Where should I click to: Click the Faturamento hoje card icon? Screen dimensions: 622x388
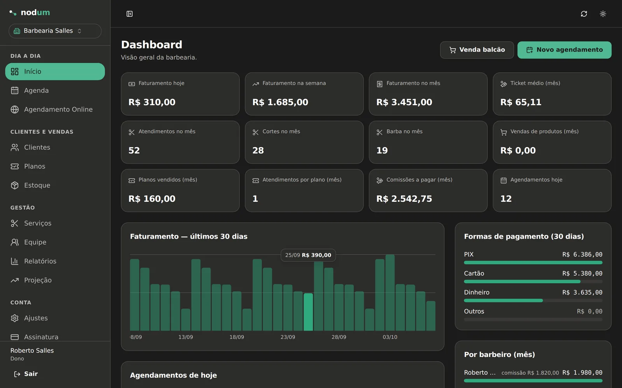tap(132, 84)
